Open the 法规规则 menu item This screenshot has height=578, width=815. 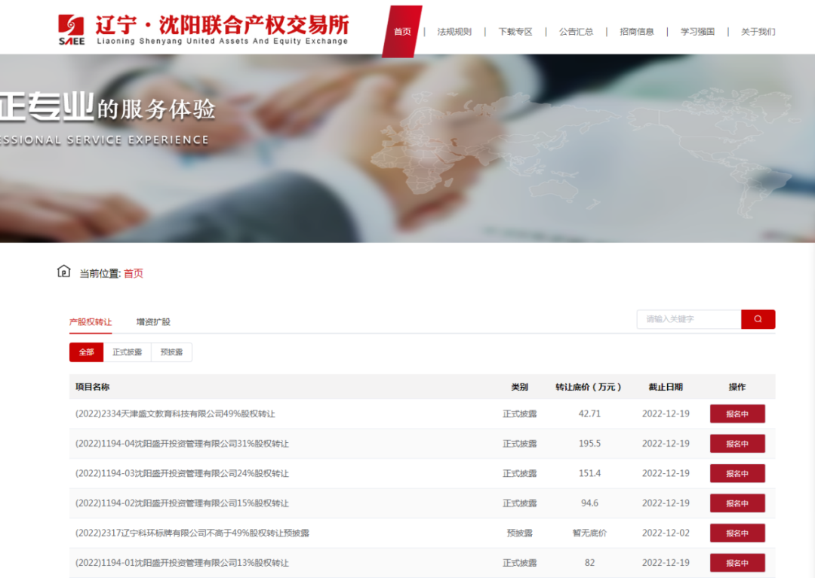(454, 32)
